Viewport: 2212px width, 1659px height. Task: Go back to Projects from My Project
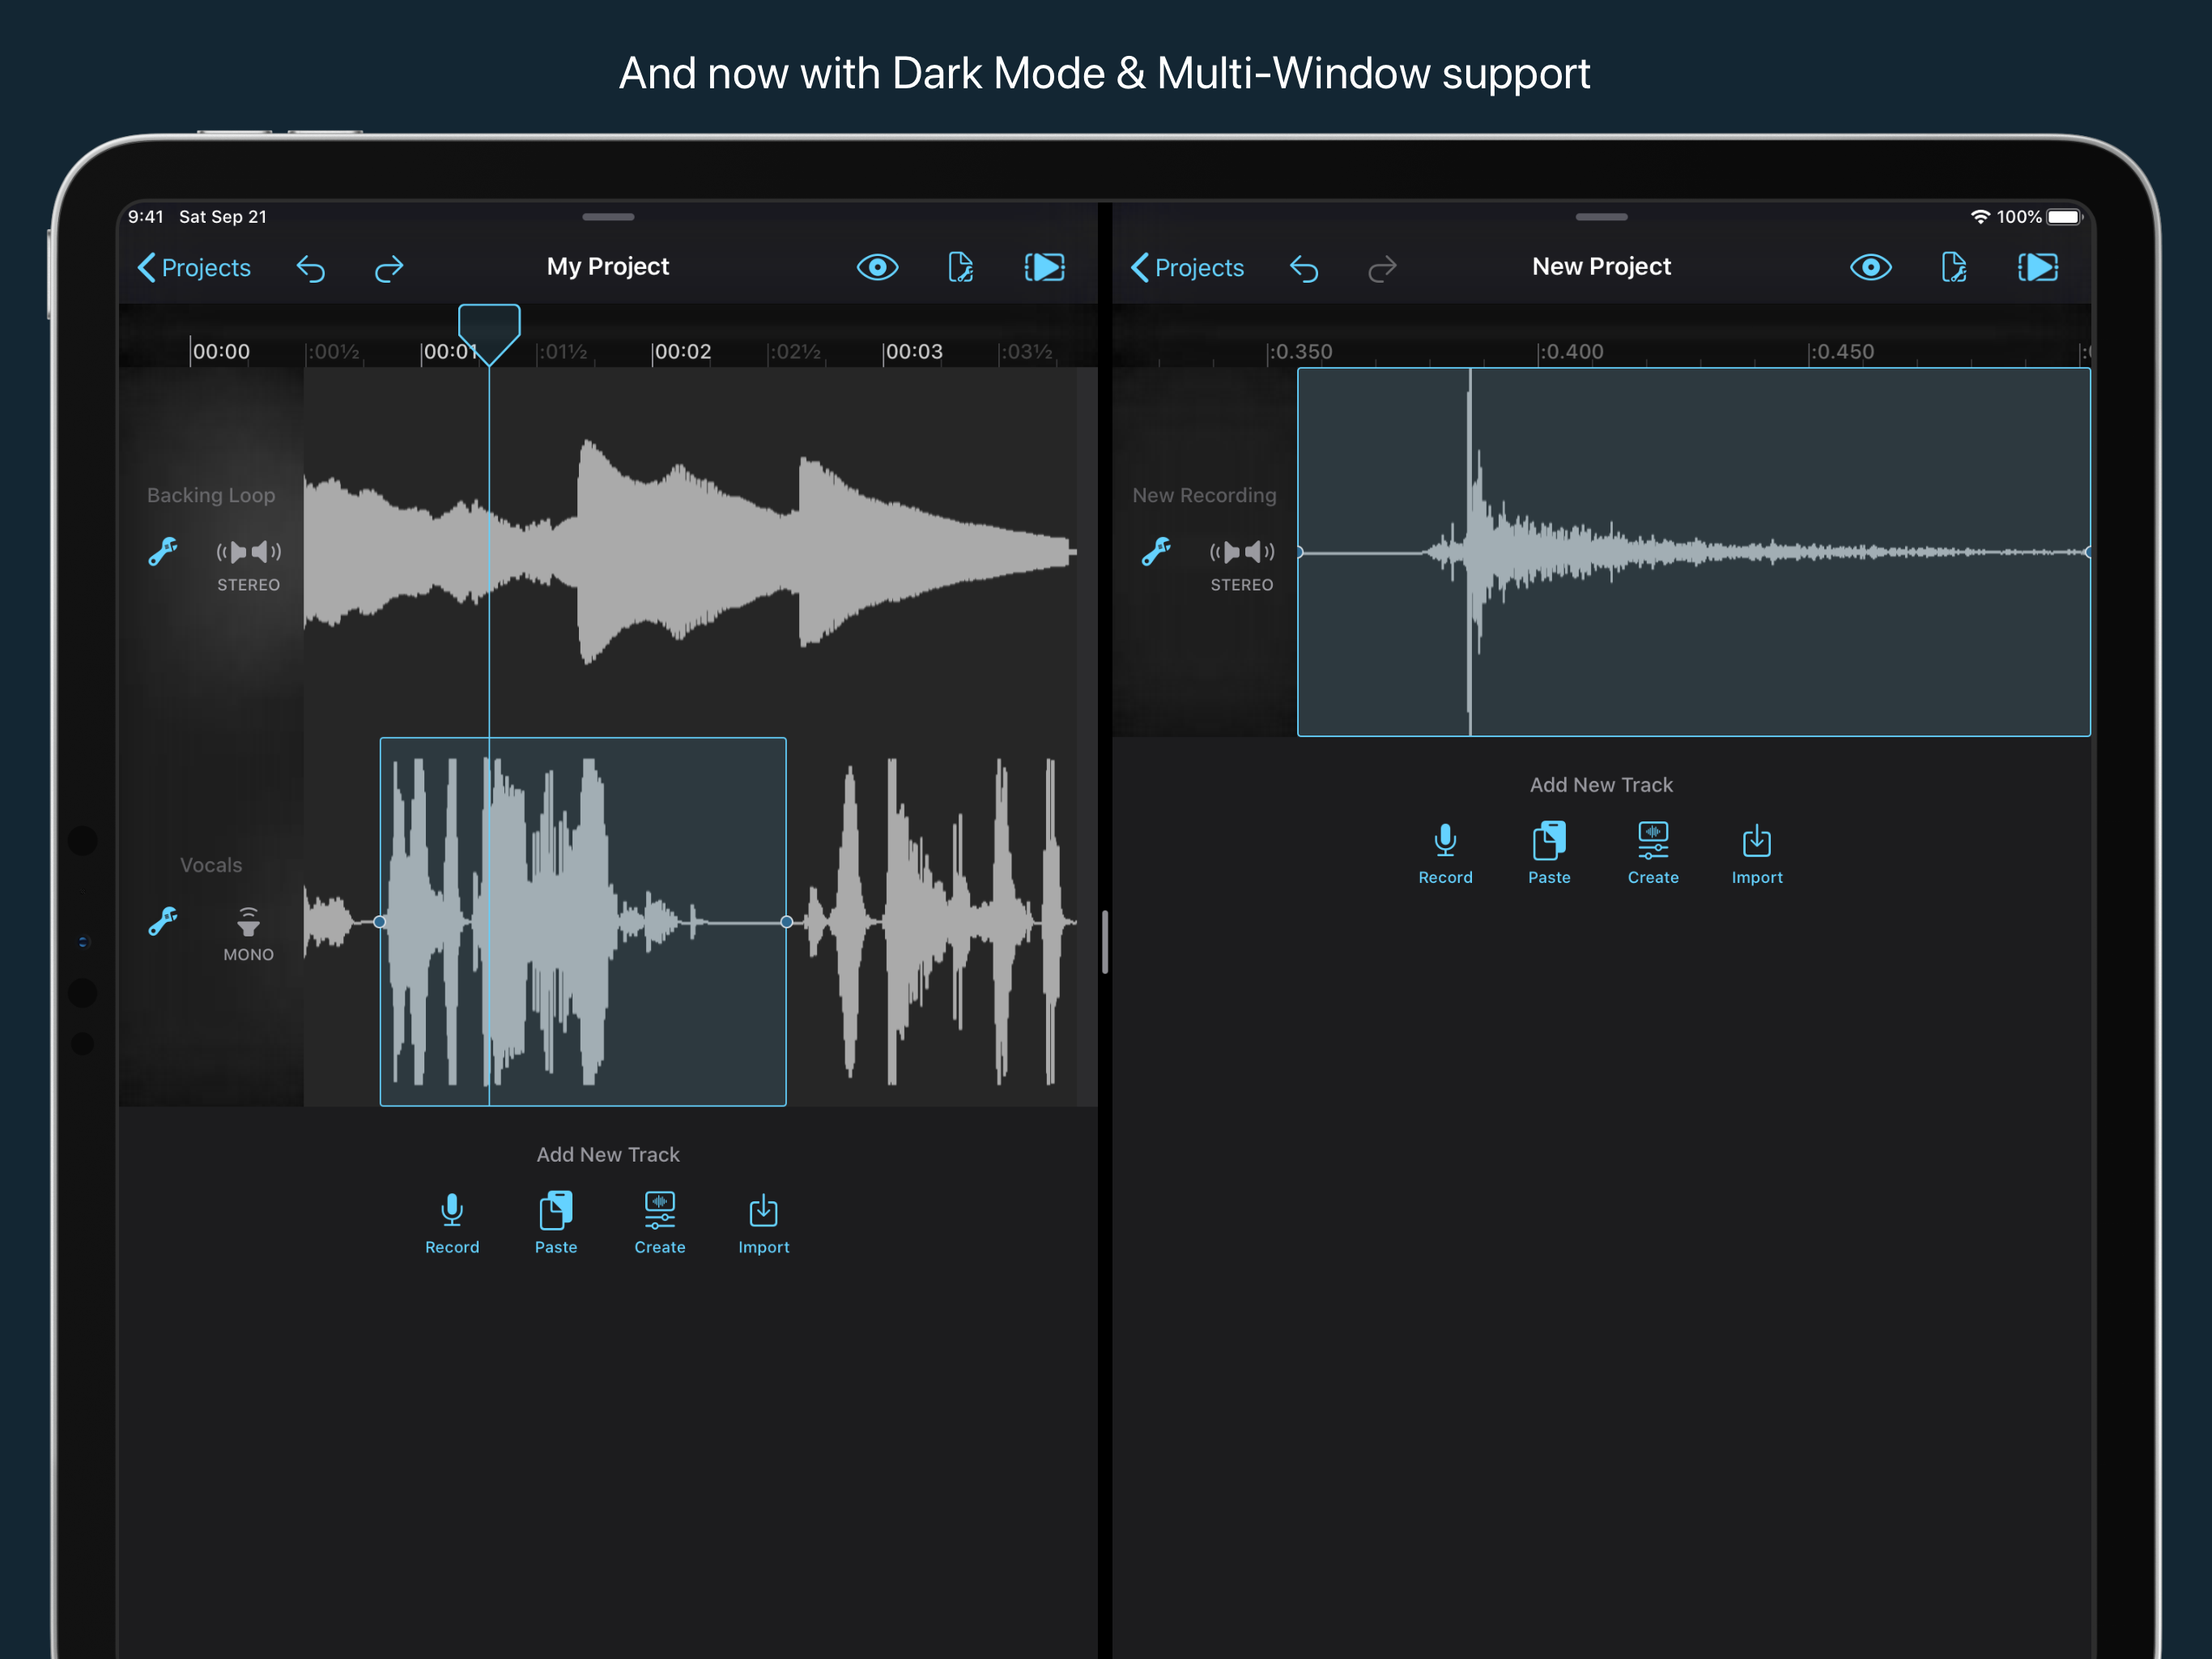click(194, 267)
